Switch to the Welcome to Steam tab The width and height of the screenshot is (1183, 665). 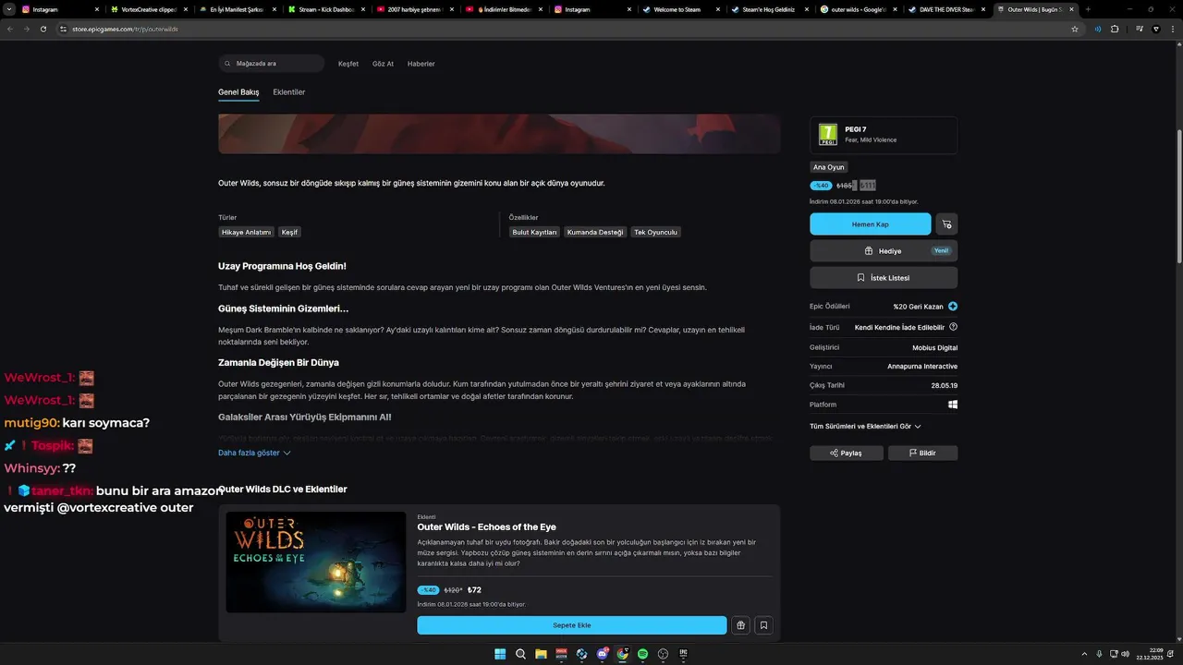point(679,9)
